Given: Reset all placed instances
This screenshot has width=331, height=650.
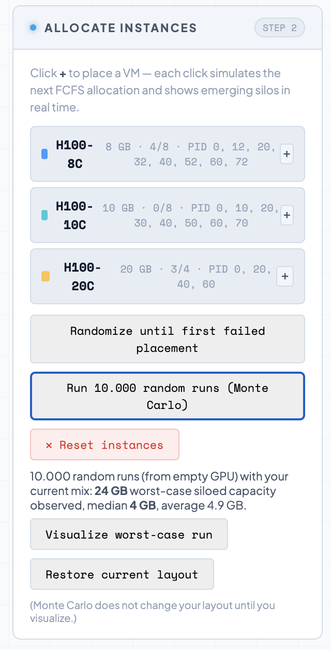Looking at the screenshot, I should [x=104, y=444].
